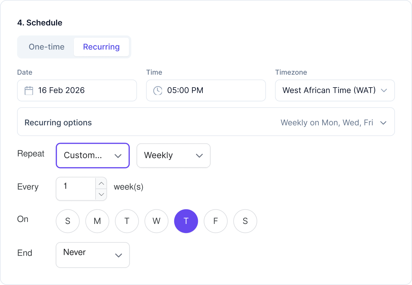
Task: Toggle Tuesday day button next to M
Action: point(127,221)
